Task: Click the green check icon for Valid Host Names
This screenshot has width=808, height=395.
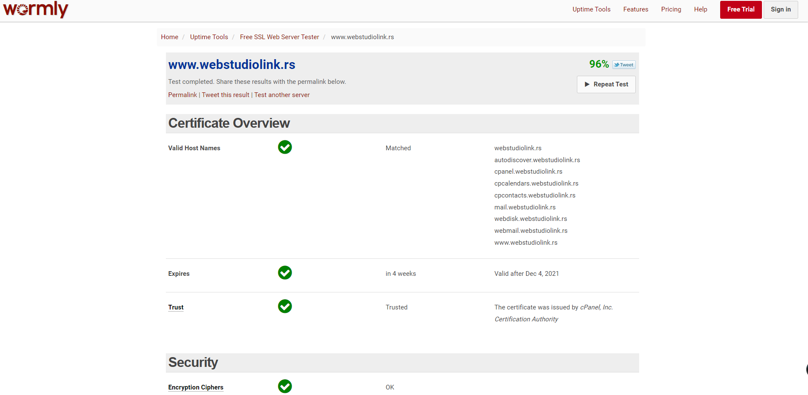Action: 285,147
